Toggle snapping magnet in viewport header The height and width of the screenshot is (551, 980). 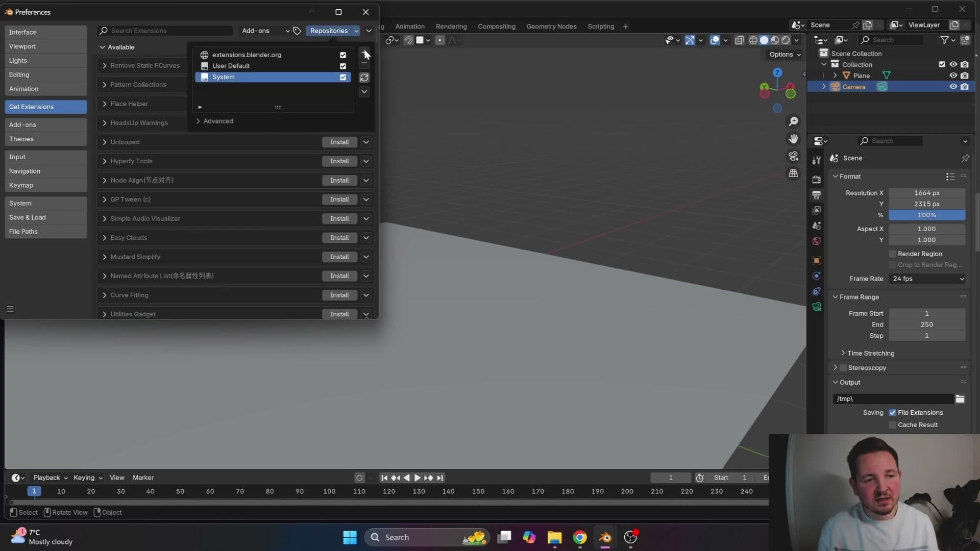(408, 40)
